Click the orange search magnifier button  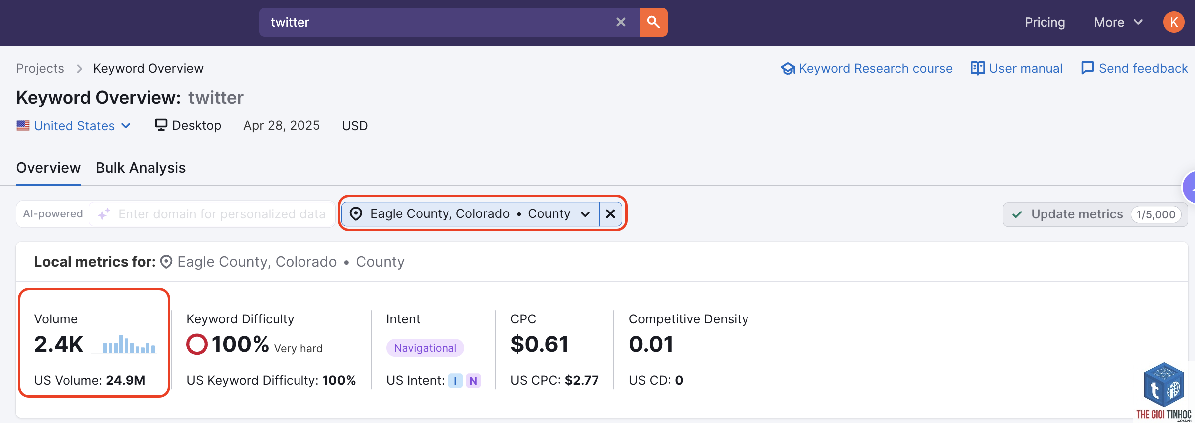click(653, 22)
